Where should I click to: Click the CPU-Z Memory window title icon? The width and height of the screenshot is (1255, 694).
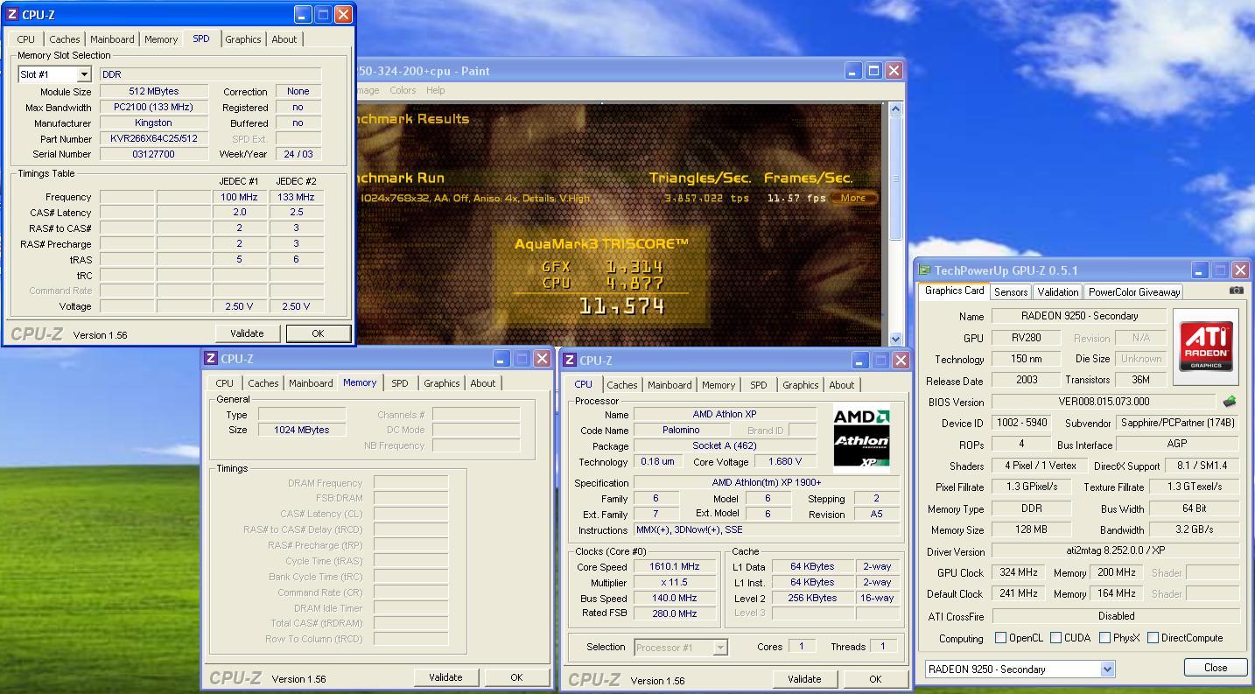(211, 358)
